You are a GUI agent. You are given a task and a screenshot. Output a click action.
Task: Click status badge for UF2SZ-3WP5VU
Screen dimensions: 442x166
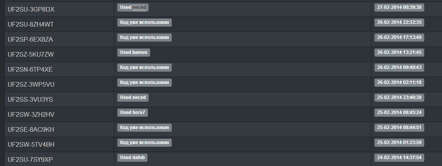pos(144,83)
